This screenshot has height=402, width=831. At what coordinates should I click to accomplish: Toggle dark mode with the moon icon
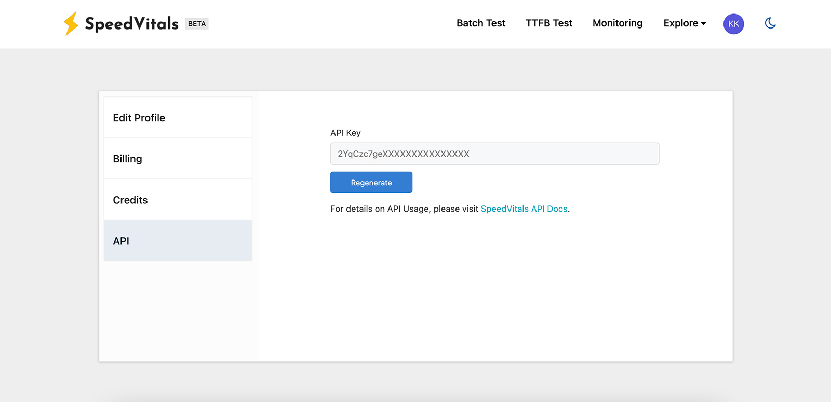coord(770,23)
